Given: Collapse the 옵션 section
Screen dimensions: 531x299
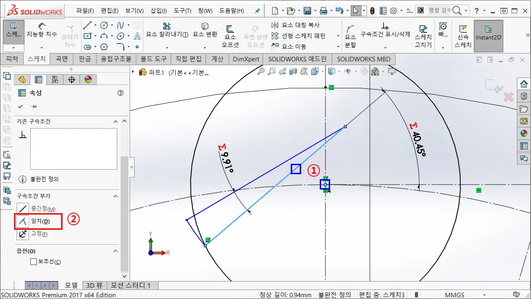Looking at the screenshot, I should click(x=116, y=251).
